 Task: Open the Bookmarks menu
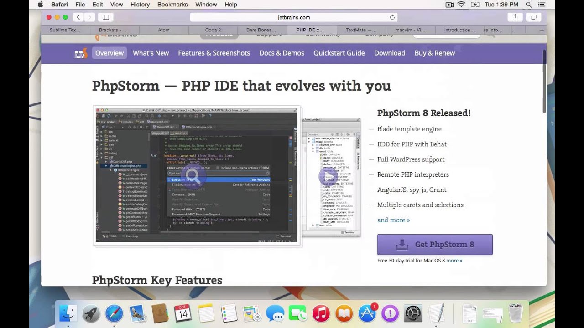tap(172, 5)
